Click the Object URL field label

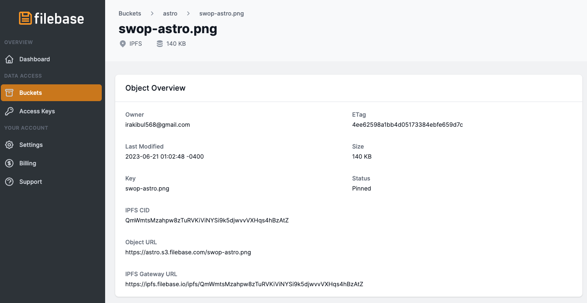pyautogui.click(x=141, y=242)
